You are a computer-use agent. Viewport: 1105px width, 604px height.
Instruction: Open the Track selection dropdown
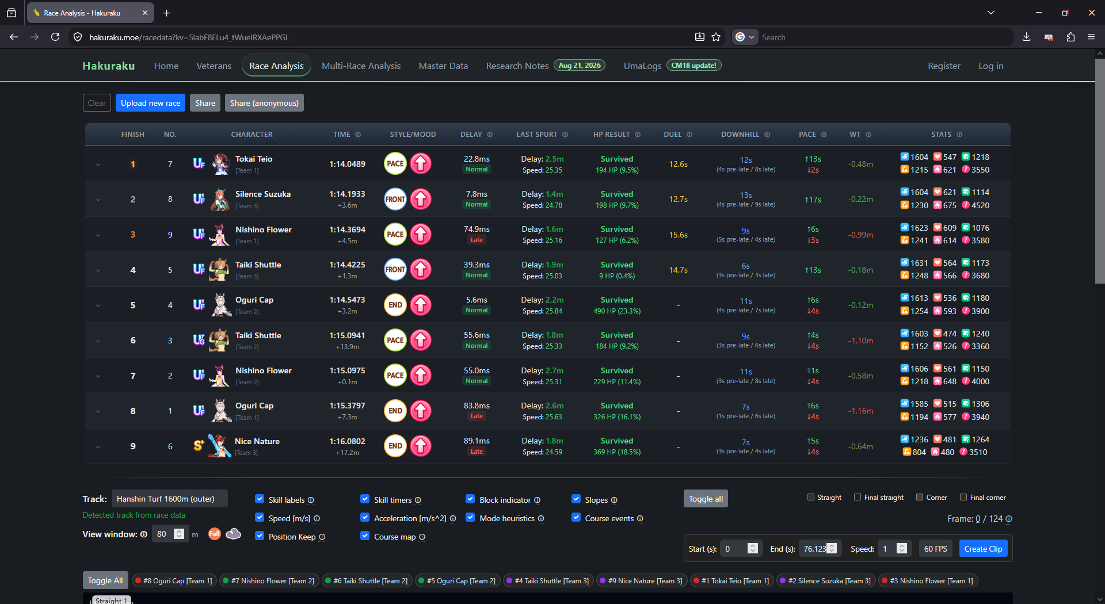click(x=169, y=499)
